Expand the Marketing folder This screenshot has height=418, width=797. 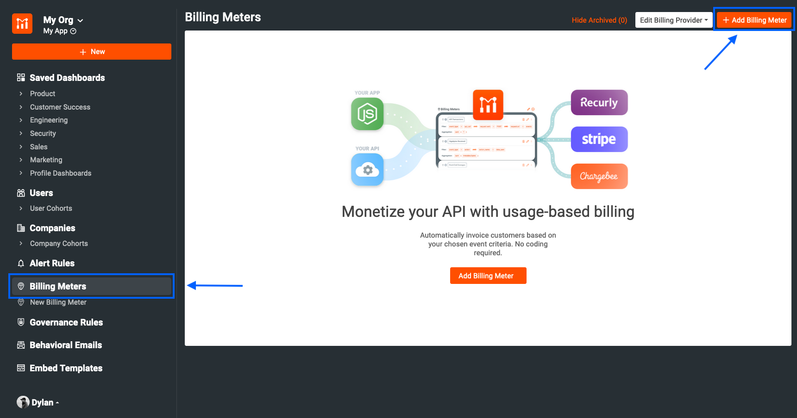coord(21,160)
